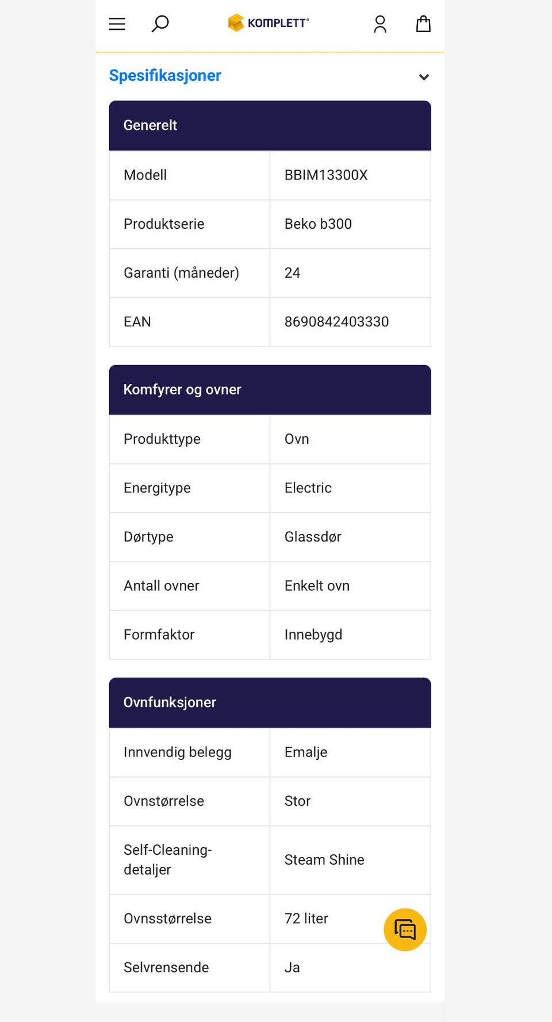Select the Steam Shine self-cleaning value
552x1022 pixels.
point(324,860)
